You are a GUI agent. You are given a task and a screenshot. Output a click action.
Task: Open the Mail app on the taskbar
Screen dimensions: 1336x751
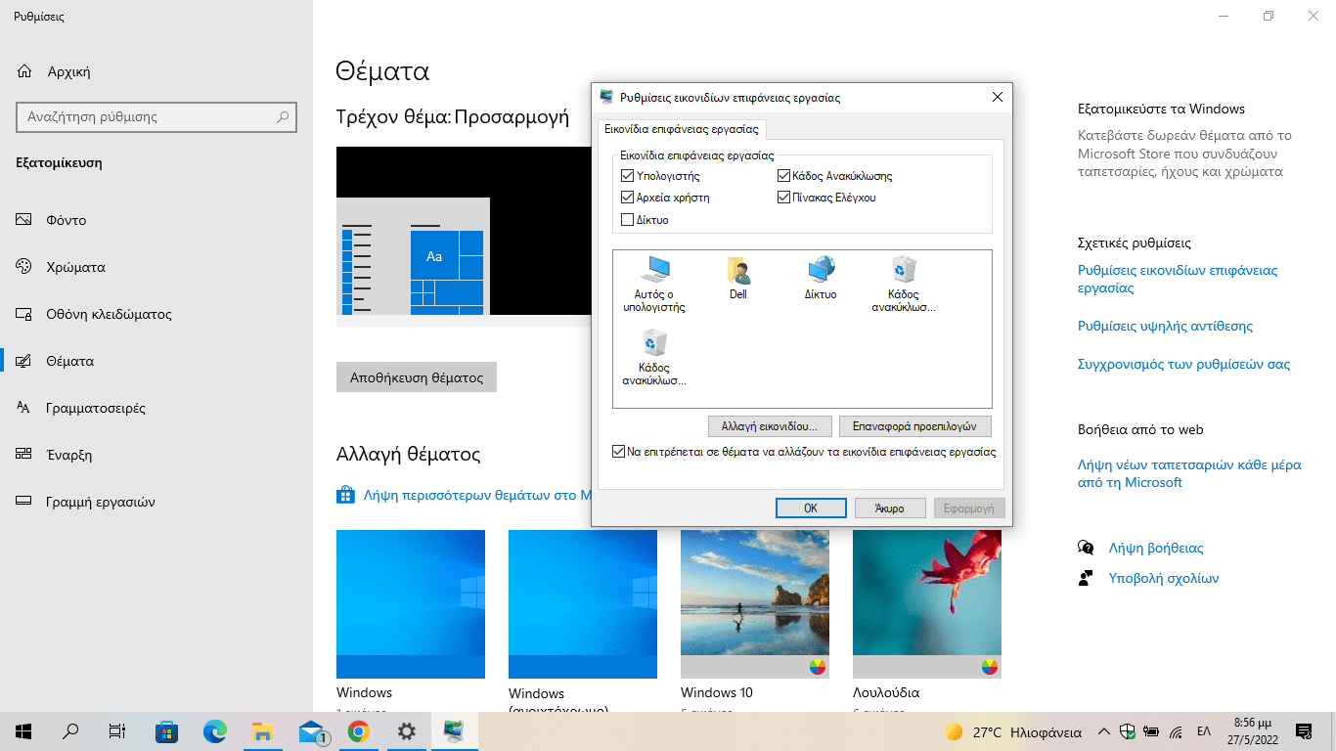[311, 730]
